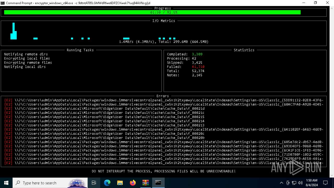Click error line ending {60AC7FA0-A928-4D45-
334x188 pixels.
164,104
